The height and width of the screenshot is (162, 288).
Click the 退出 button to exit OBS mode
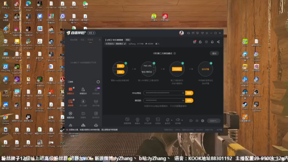pyautogui.click(x=214, y=53)
